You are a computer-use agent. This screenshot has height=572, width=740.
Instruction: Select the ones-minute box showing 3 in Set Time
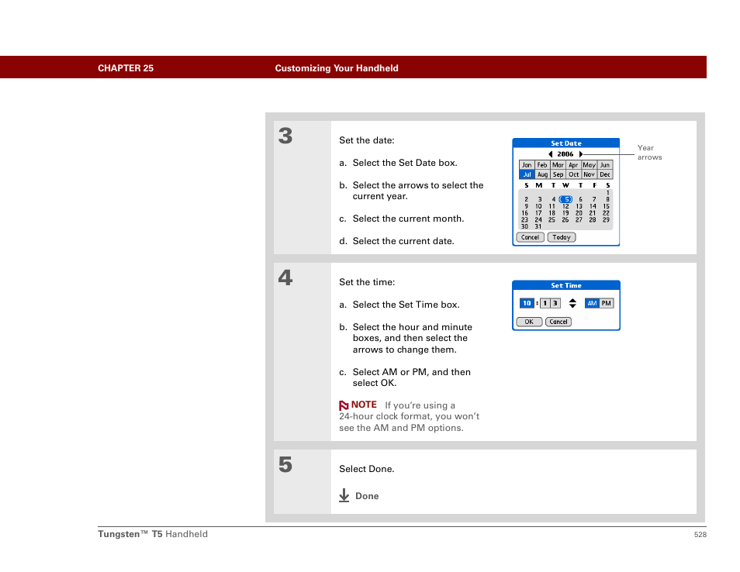(555, 303)
